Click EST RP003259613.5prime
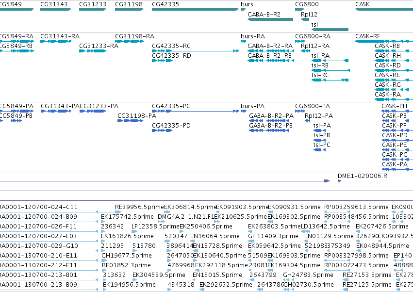The height and width of the screenshot is (292, 413). (356, 207)
